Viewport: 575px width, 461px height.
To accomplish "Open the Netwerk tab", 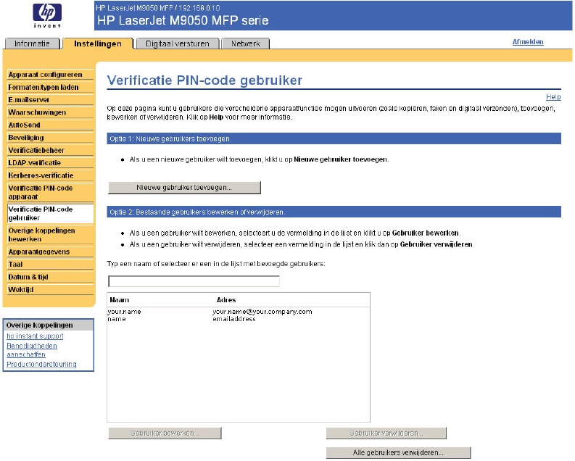I will pos(246,43).
